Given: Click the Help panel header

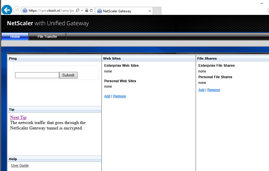Looking at the screenshot, I should [x=55, y=159].
